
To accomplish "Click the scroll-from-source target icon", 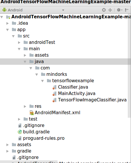I will [x=104, y=10].
